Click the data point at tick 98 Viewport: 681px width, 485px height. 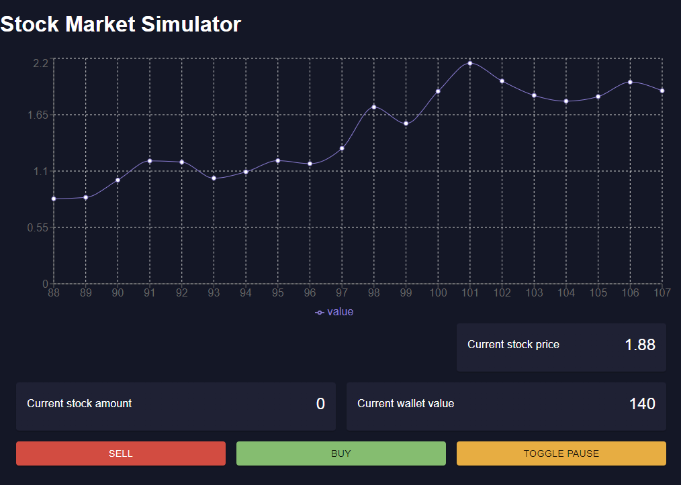374,107
